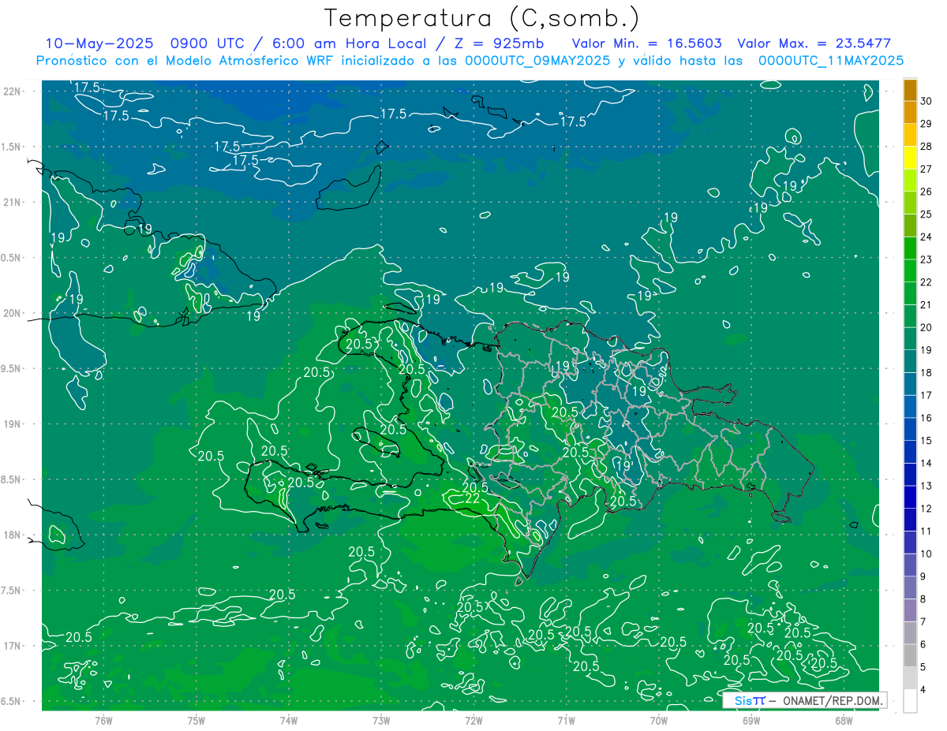Click the color scale label '12'
The width and height of the screenshot is (947, 731).
(x=926, y=508)
